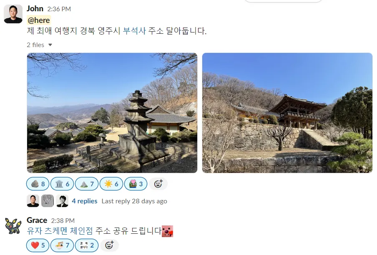The image size is (377, 255).
Task: Add a reaction to John's message
Action: pyautogui.click(x=158, y=184)
